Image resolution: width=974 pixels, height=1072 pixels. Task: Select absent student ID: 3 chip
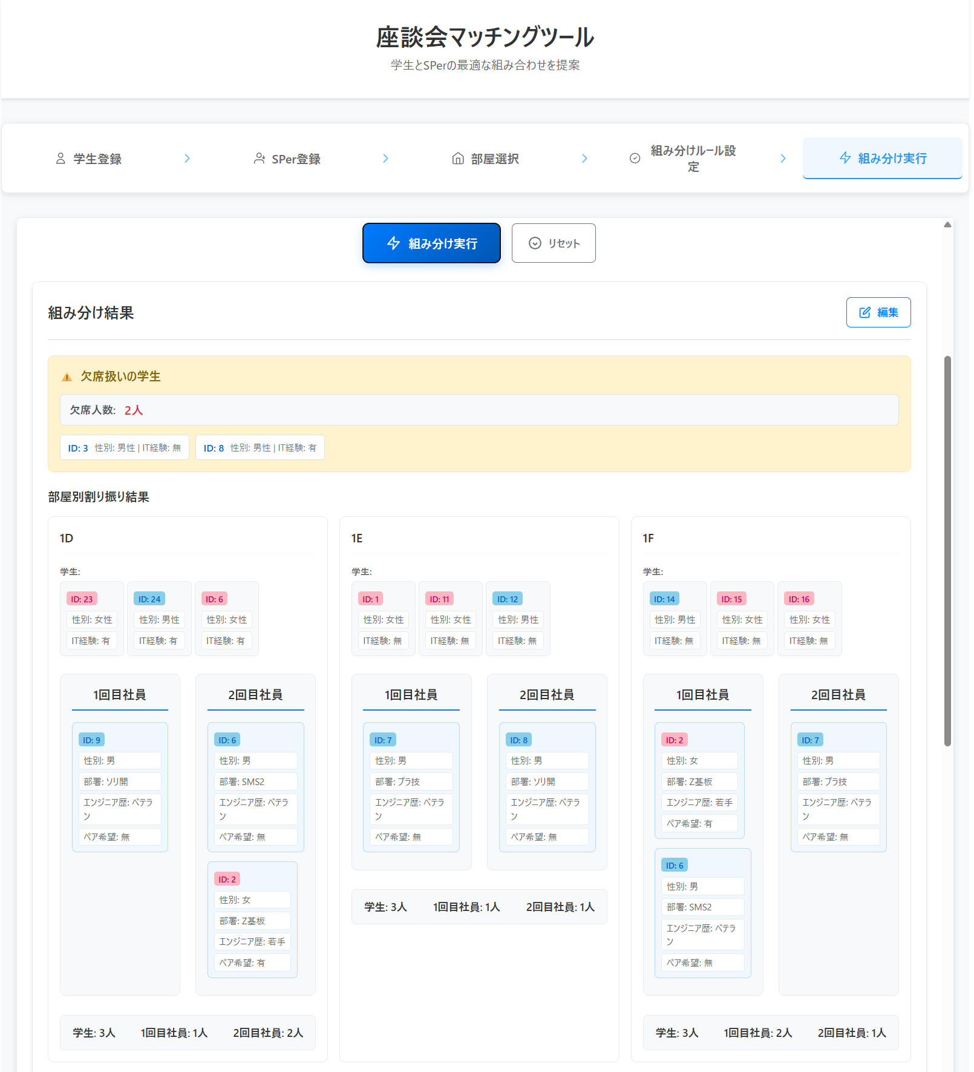point(125,448)
